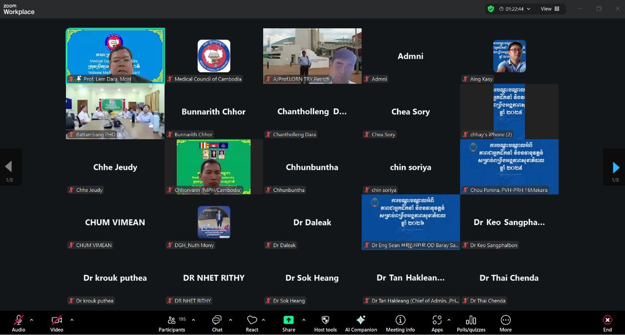
Task: Start Share screen
Action: click(x=289, y=323)
